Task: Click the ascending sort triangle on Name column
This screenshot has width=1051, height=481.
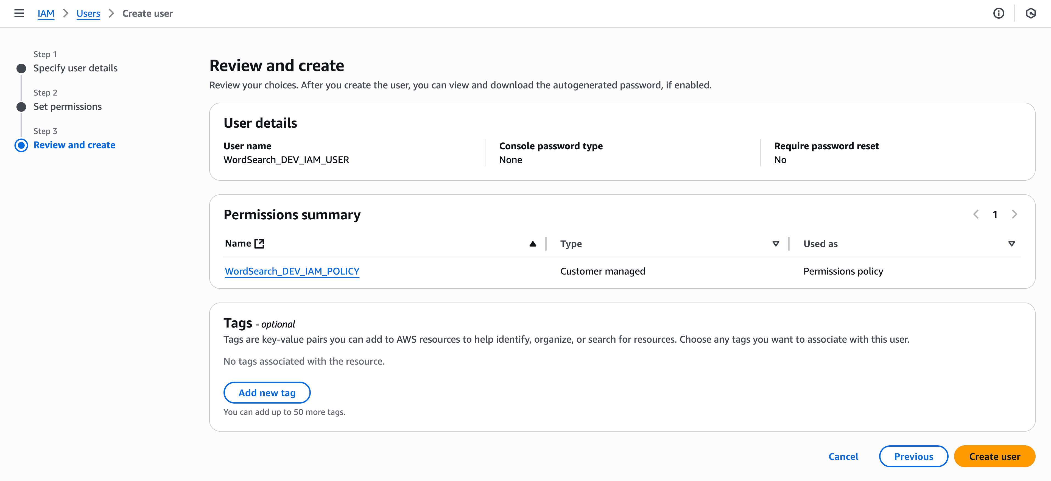Action: [x=532, y=244]
